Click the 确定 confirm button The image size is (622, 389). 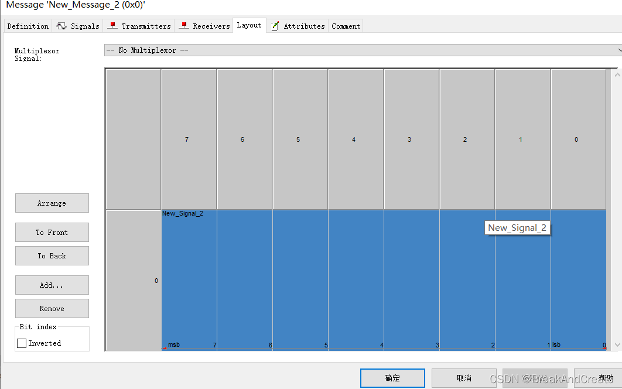click(393, 378)
